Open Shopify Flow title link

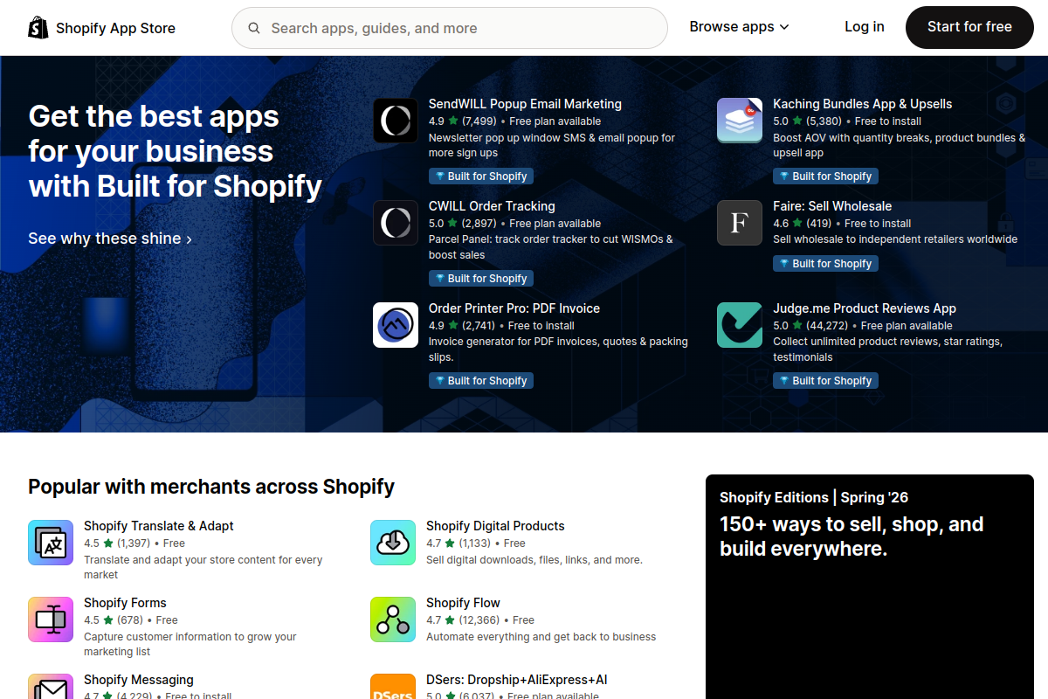[x=463, y=603]
